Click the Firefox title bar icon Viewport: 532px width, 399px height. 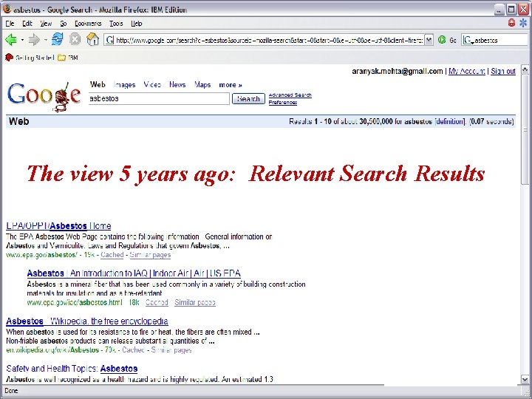coord(7,9)
